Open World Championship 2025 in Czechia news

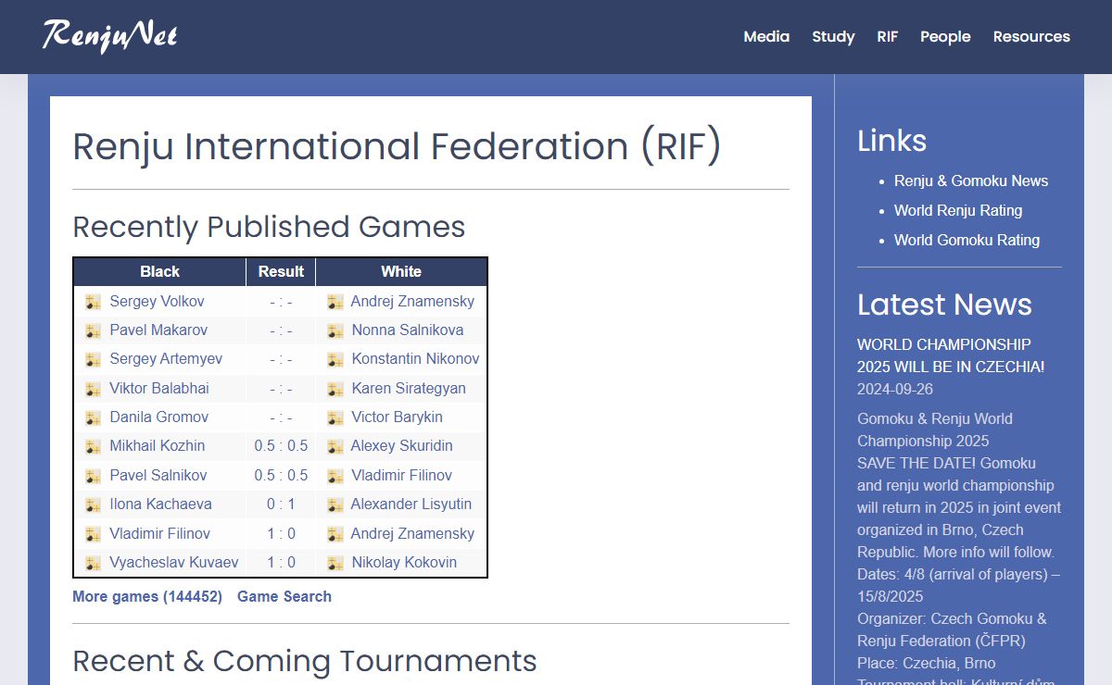(x=951, y=355)
